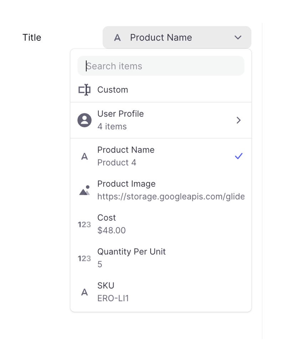This screenshot has width=285, height=362.
Task: Click the 123 number icon beside Cost
Action: coord(84,224)
